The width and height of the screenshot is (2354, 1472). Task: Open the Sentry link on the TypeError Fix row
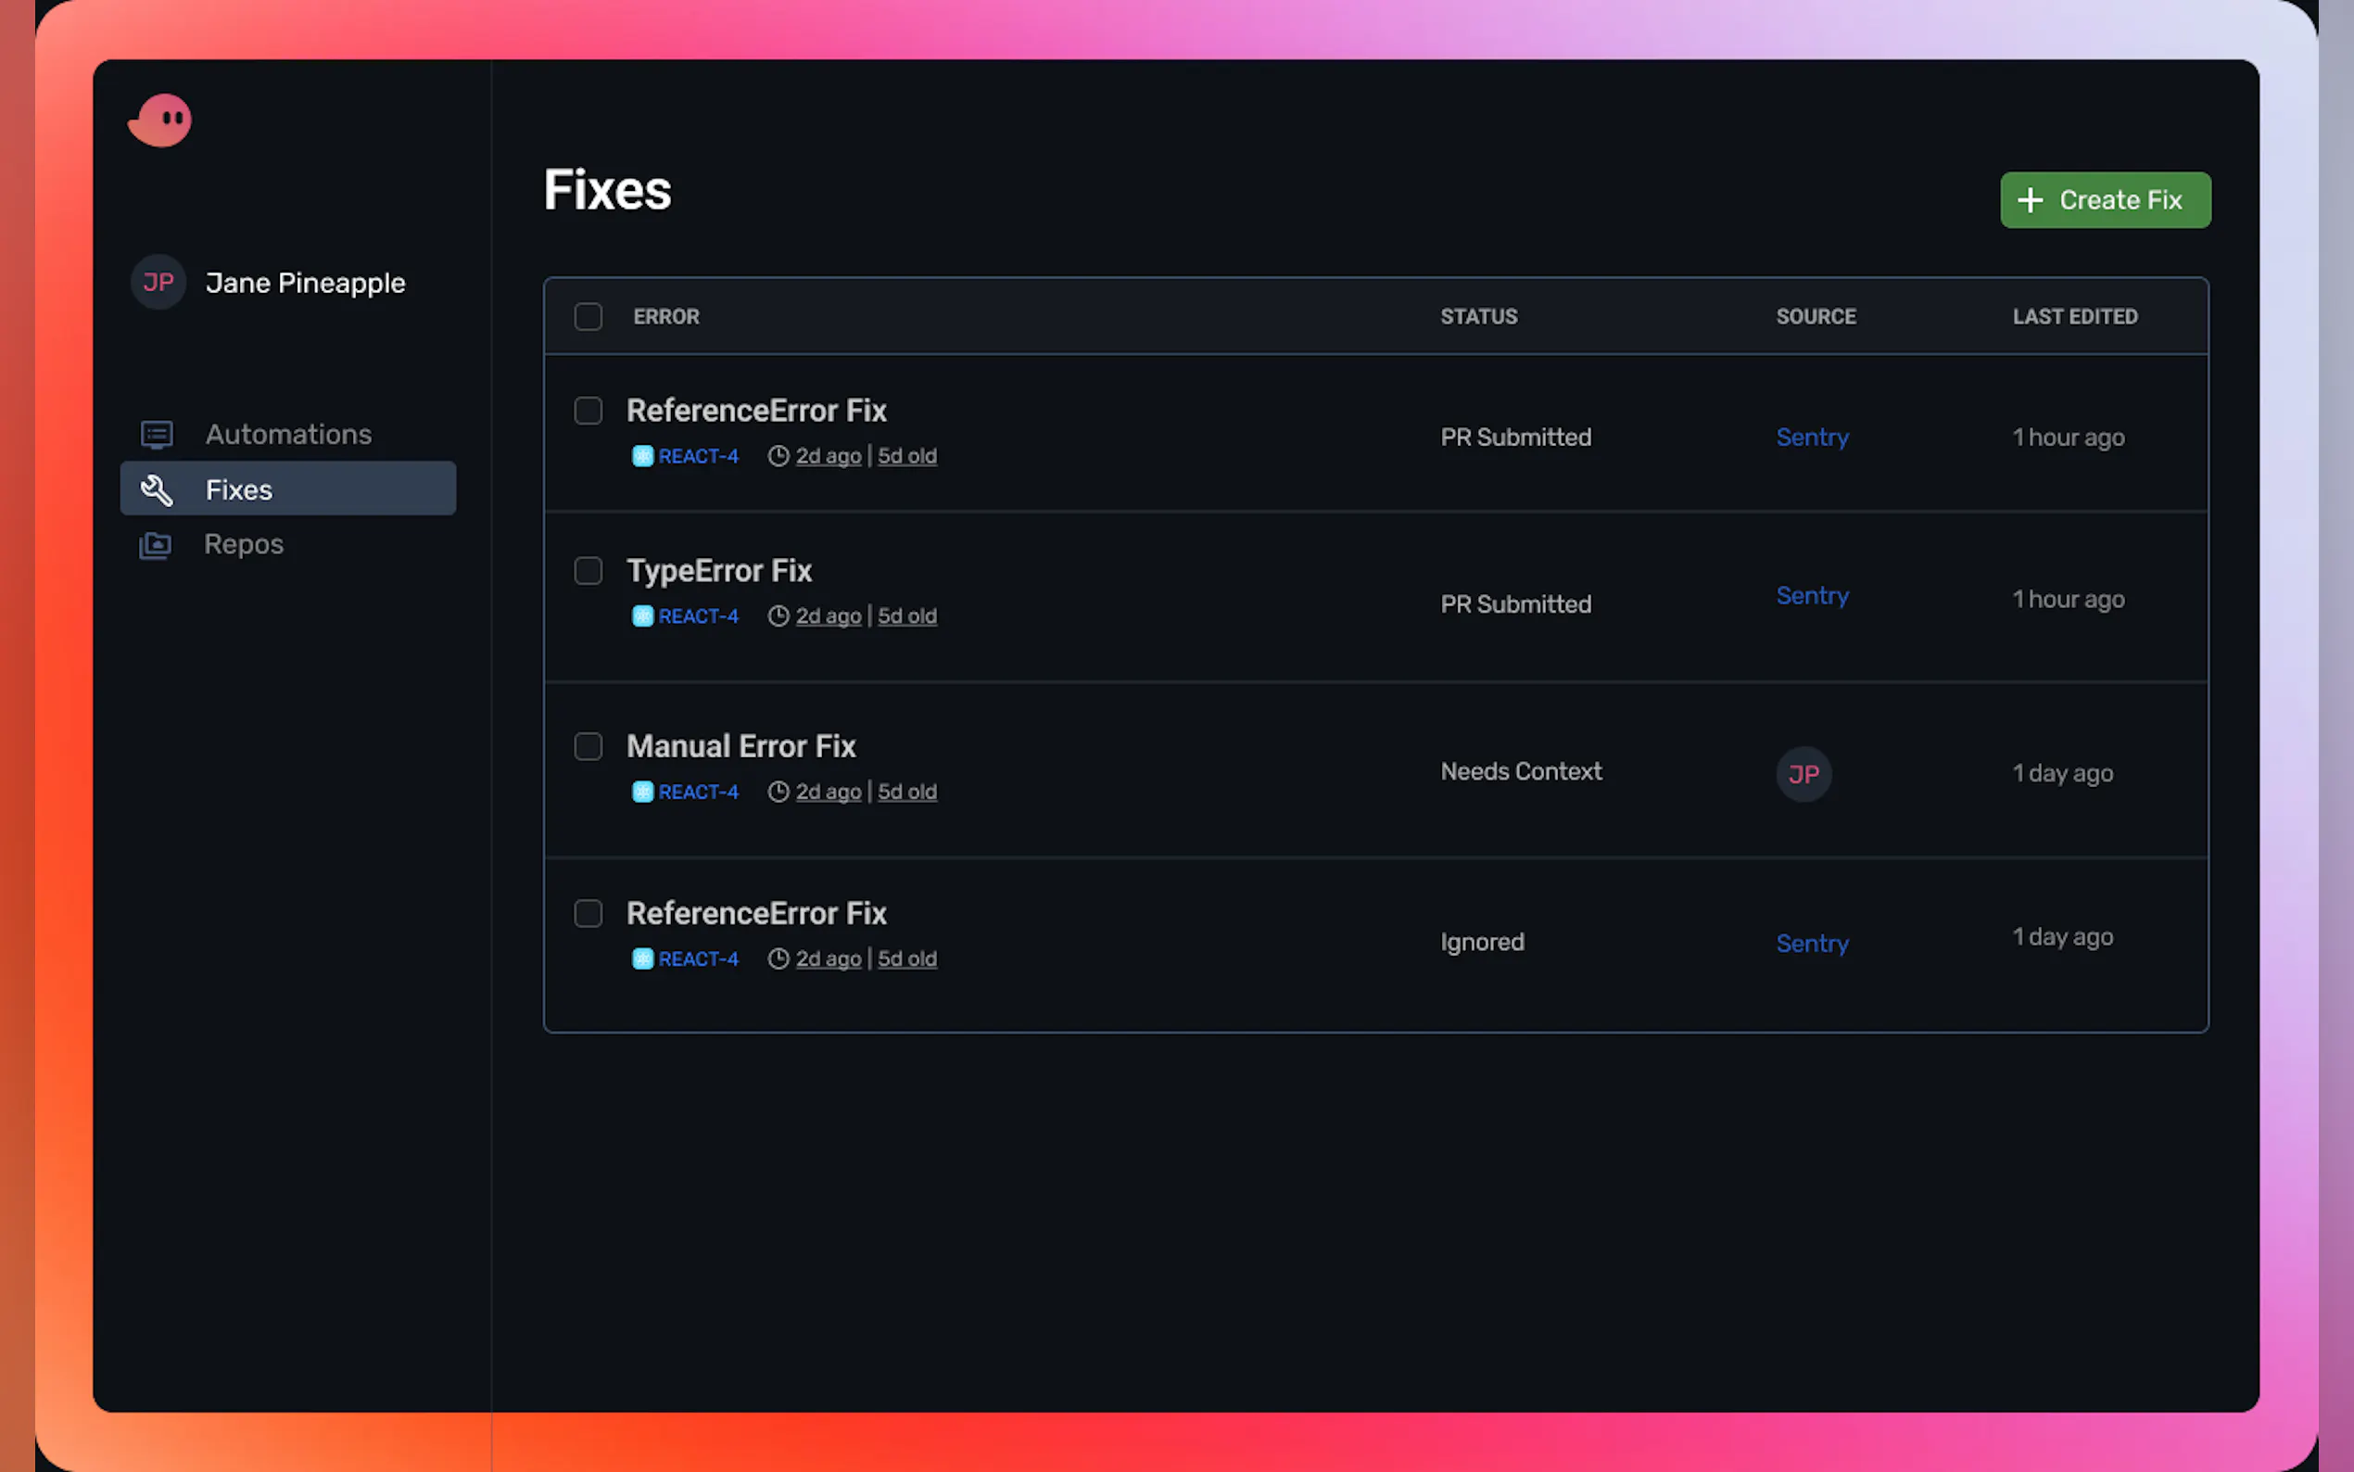1811,596
